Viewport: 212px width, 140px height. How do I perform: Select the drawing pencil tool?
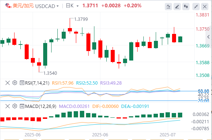pyautogui.click(x=177, y=7)
